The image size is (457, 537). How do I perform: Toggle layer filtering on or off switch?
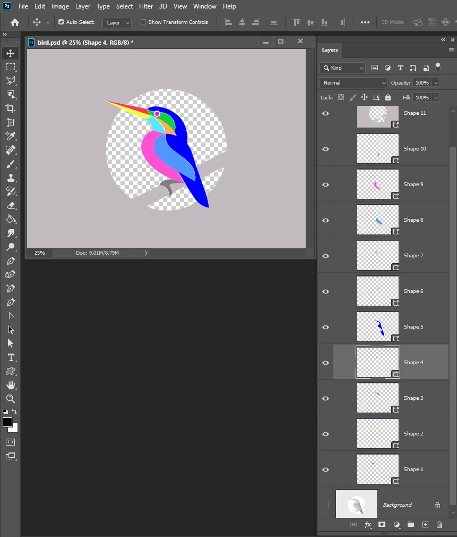coord(438,68)
